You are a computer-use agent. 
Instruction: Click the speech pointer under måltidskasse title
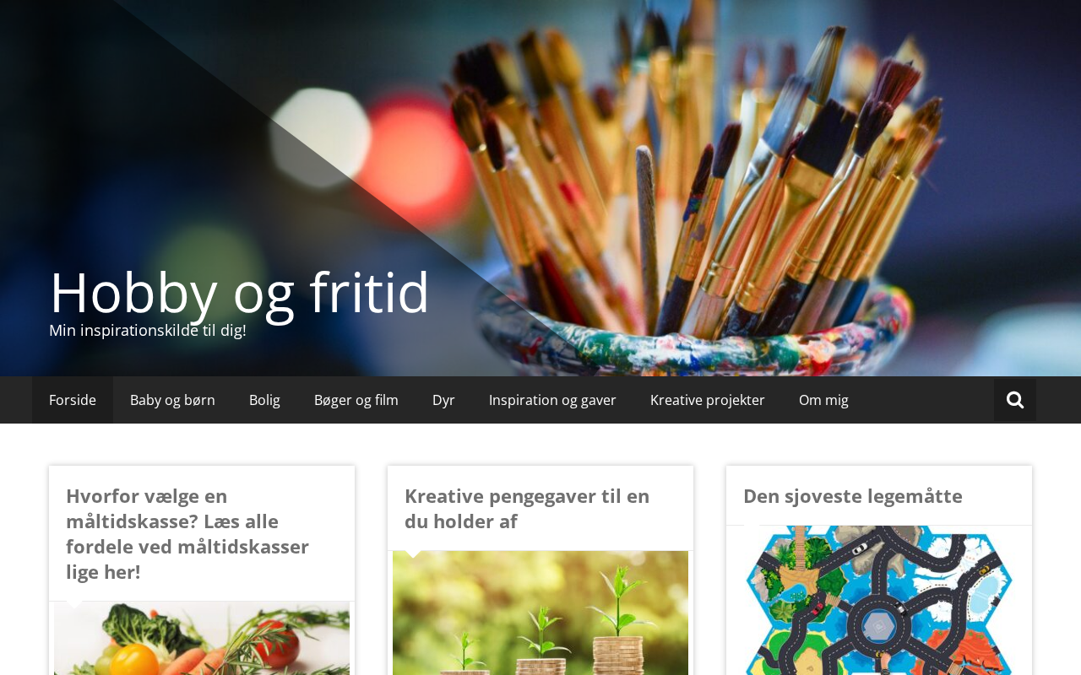(75, 604)
